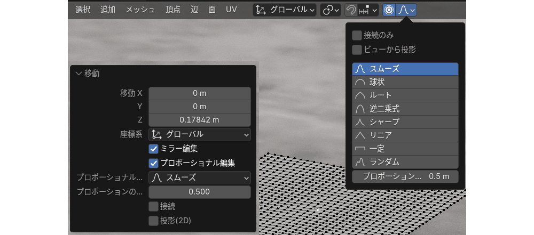Screen dimensions: 534x235
Task: Enable the 投影(2D) checkbox
Action: coord(154,221)
